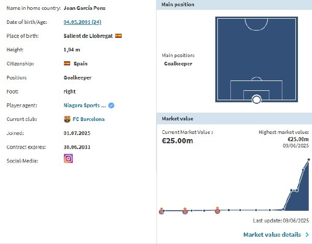Screen dimensions: 312x244
Task: Click the FC Barcelona club crest
Action: click(66, 119)
